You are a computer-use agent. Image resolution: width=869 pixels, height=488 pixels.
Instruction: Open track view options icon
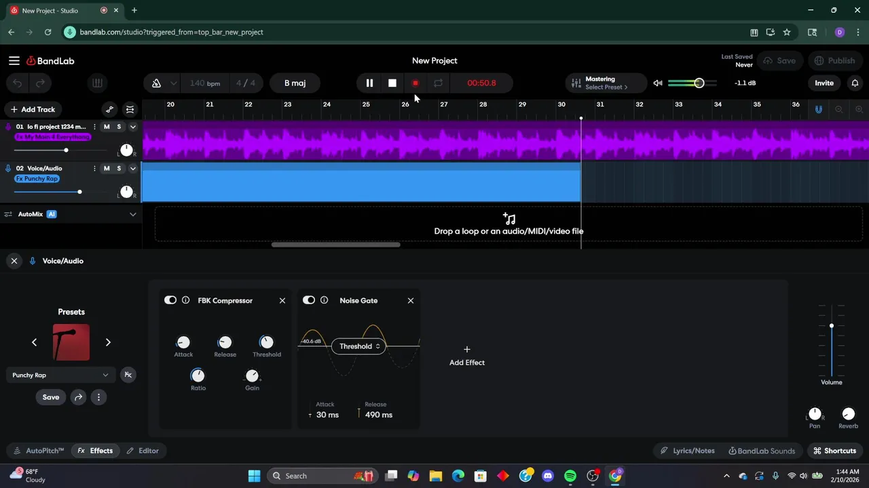pyautogui.click(x=130, y=109)
